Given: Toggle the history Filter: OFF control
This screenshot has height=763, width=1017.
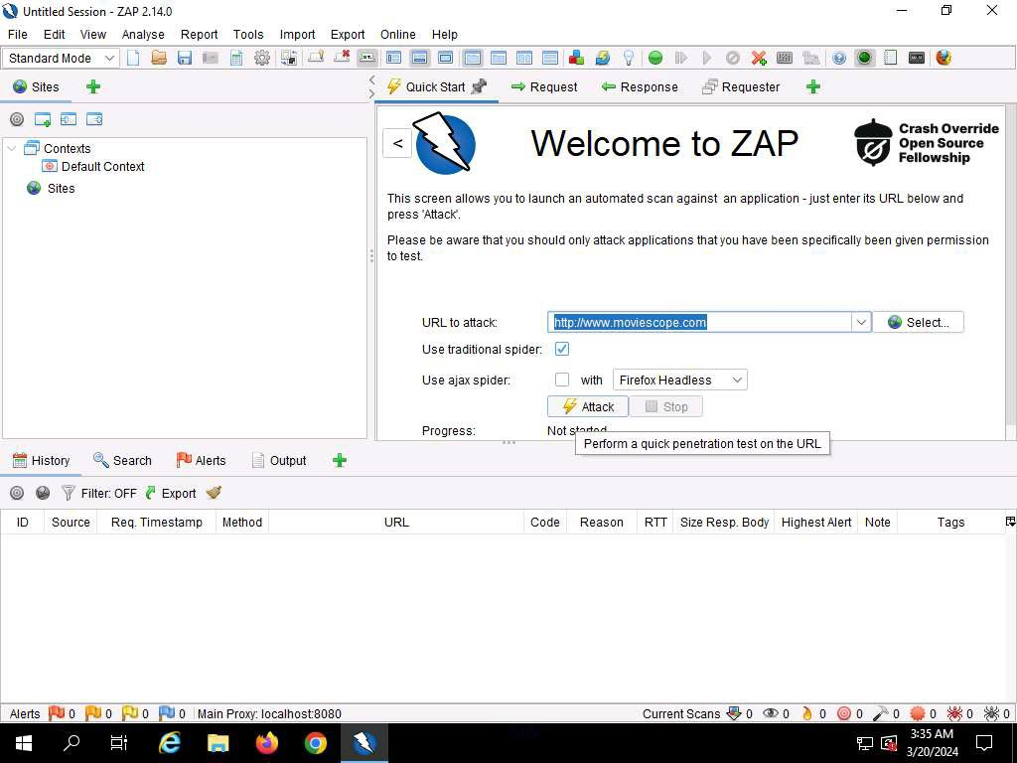Looking at the screenshot, I should pos(99,493).
